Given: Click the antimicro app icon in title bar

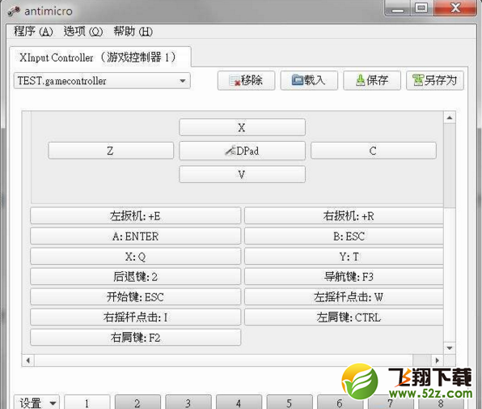Looking at the screenshot, I should pyautogui.click(x=14, y=11).
